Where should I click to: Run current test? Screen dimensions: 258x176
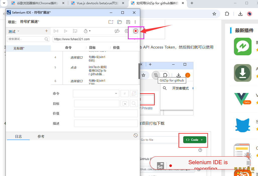pos(66,31)
